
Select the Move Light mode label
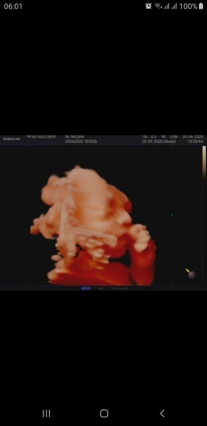119,288
